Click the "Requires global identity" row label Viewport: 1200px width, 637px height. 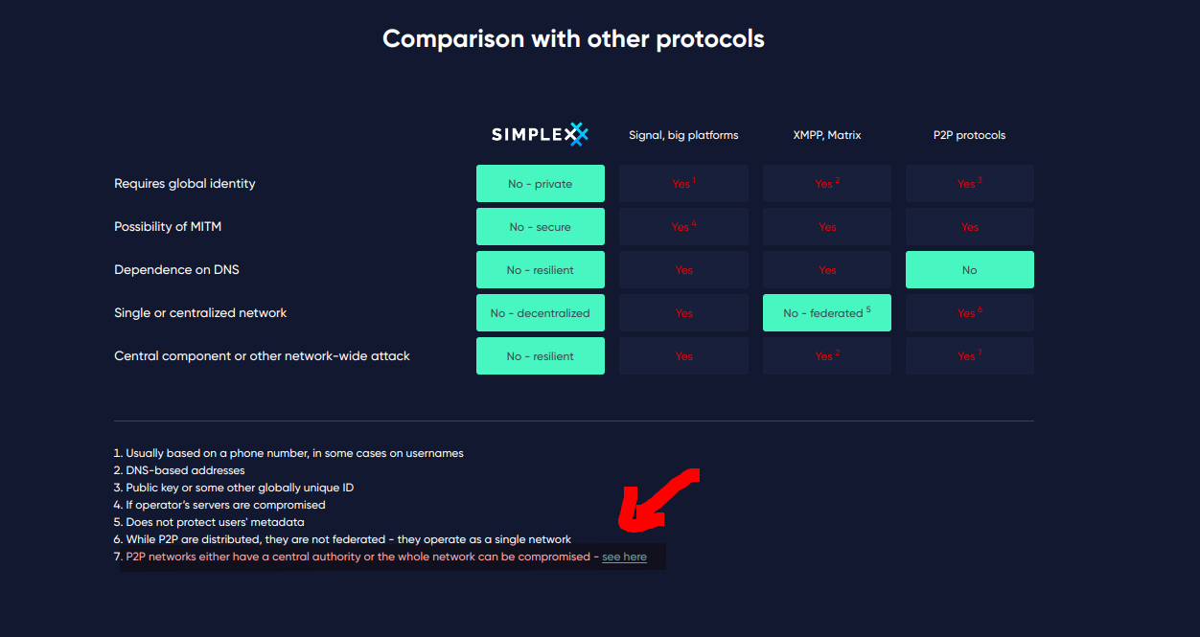tap(185, 184)
